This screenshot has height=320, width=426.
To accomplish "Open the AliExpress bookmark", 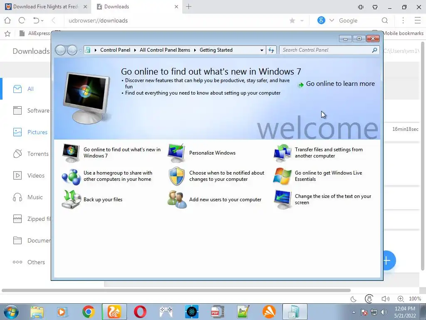I will 35,33.
